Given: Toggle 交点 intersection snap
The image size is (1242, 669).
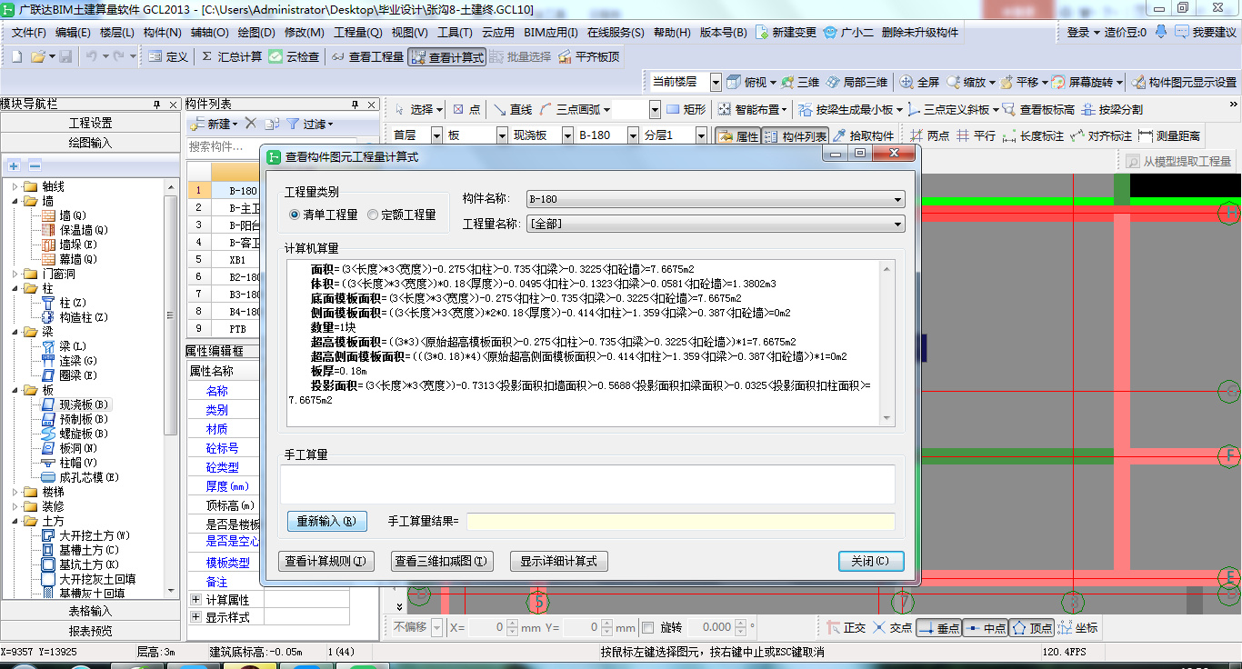Looking at the screenshot, I should coord(892,627).
